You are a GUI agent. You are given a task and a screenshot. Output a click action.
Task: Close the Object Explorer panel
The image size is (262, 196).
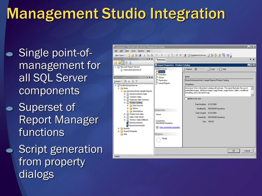(152, 78)
